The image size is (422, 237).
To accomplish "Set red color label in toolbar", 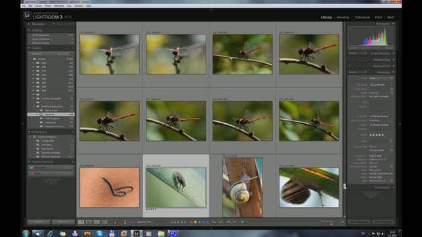I will [191, 223].
